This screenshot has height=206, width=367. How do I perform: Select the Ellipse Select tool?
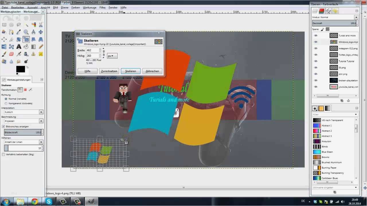coord(11,25)
